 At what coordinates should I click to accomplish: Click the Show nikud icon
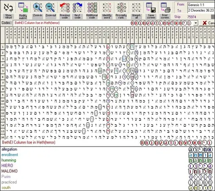(9, 8)
